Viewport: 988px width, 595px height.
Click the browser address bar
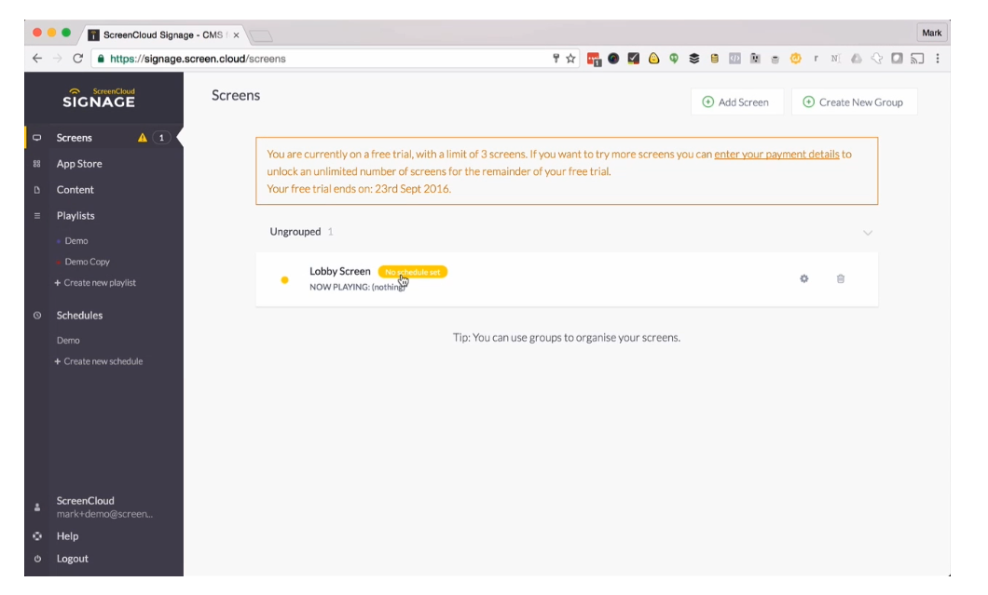[x=326, y=59]
